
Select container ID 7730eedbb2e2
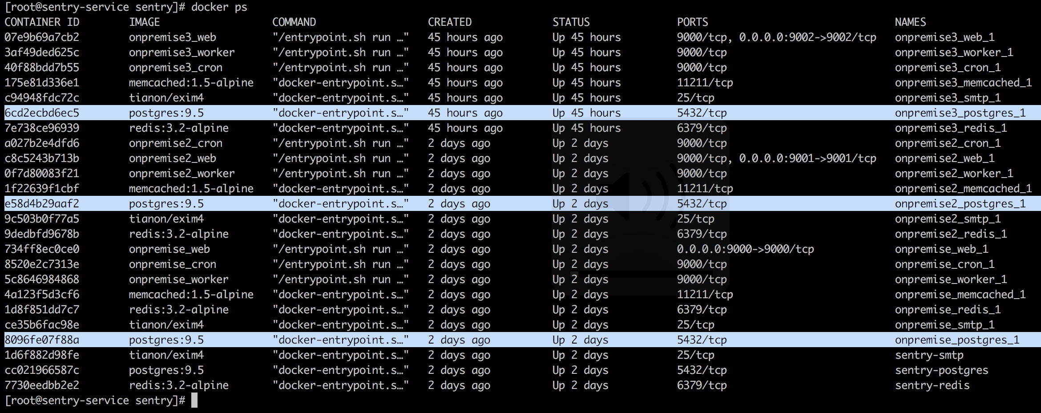point(42,385)
